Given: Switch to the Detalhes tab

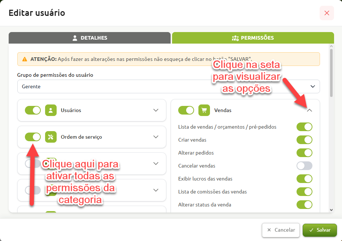Looking at the screenshot, I should click(x=89, y=38).
